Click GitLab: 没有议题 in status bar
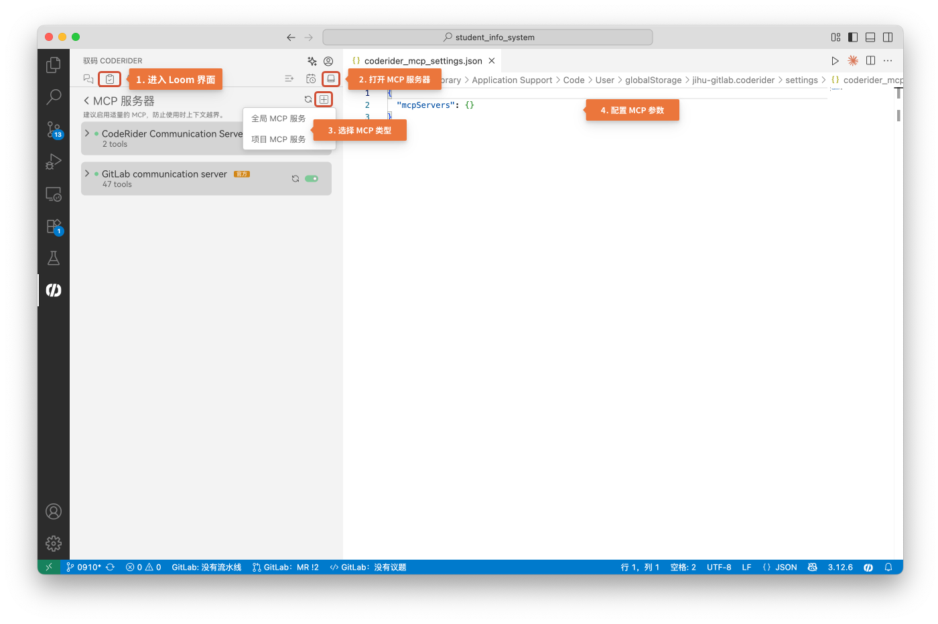938x624 pixels. (x=368, y=567)
